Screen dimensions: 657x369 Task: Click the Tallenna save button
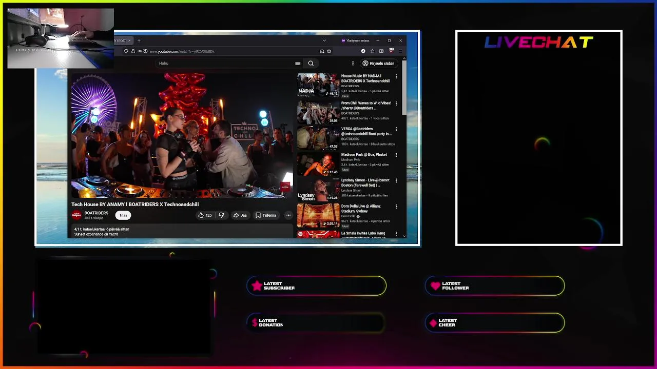[x=266, y=215]
